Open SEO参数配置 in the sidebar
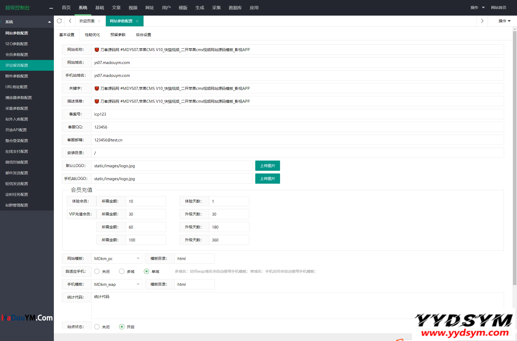The image size is (517, 341). tap(17, 44)
